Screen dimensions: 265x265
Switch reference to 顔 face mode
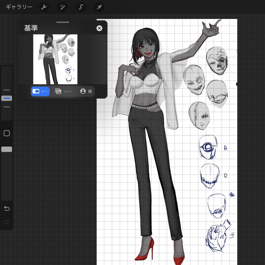click(x=86, y=91)
